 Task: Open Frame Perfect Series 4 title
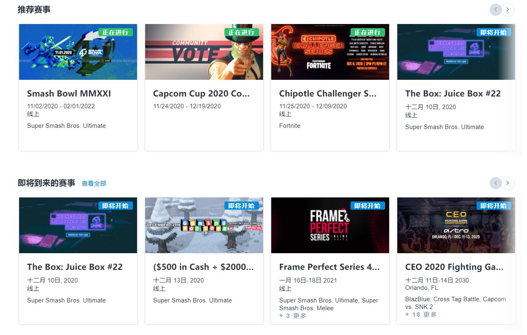(329, 267)
